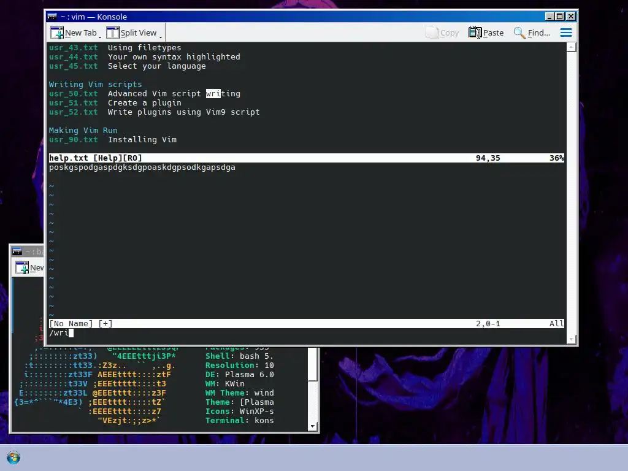The width and height of the screenshot is (628, 471).
Task: Open the Find... search tool
Action: pyautogui.click(x=532, y=33)
